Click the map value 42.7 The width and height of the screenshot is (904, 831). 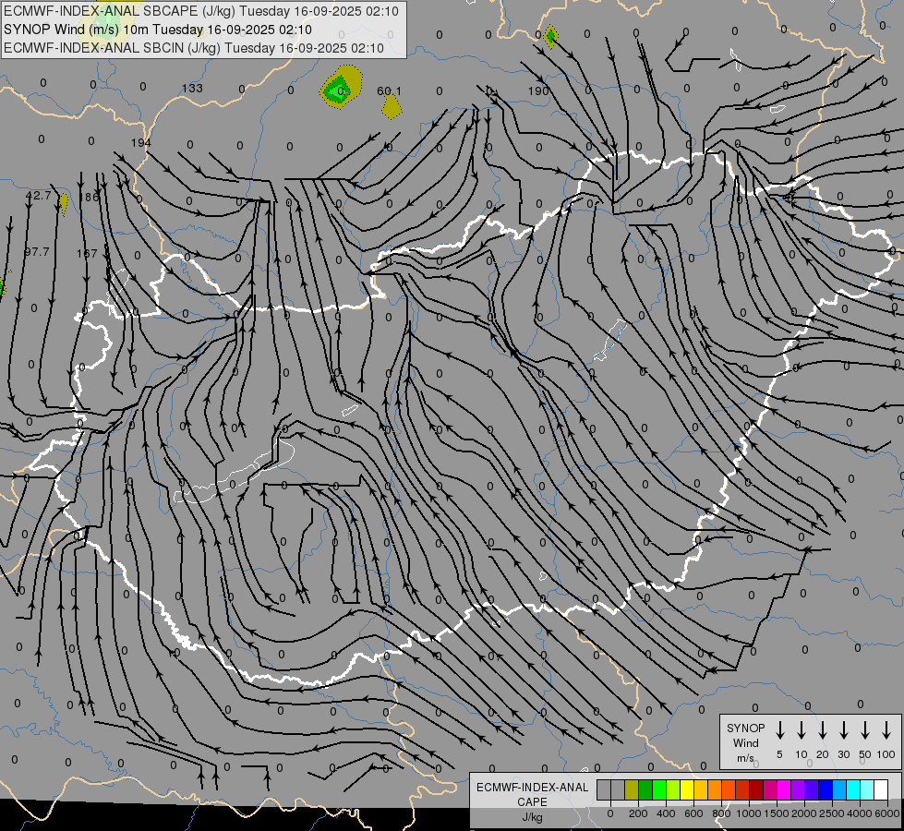38,196
